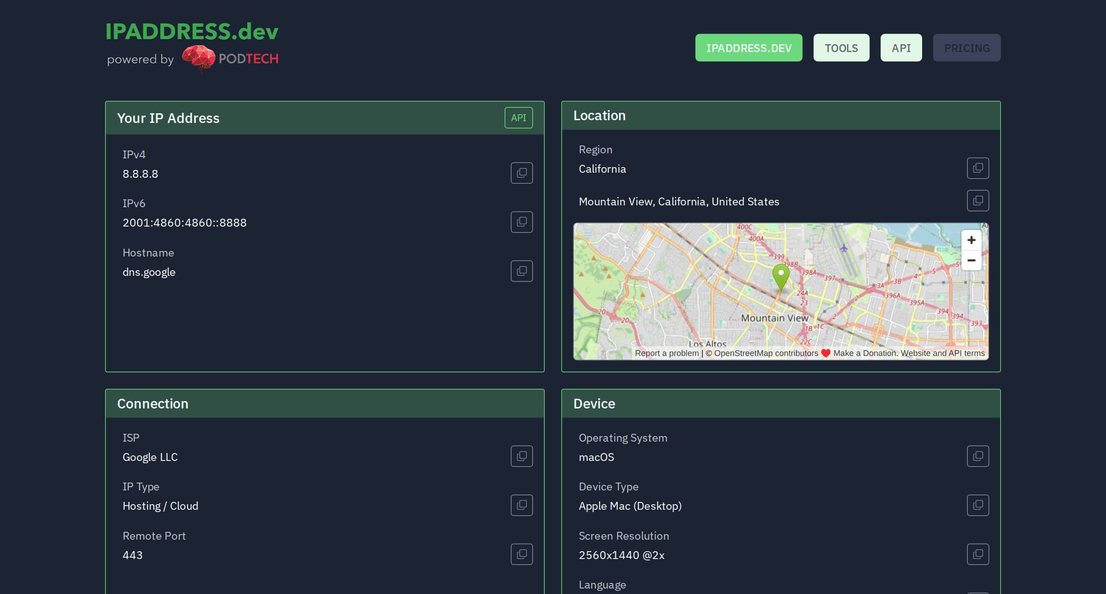Open the PRICING nav item
This screenshot has height=594, width=1106.
coord(967,48)
